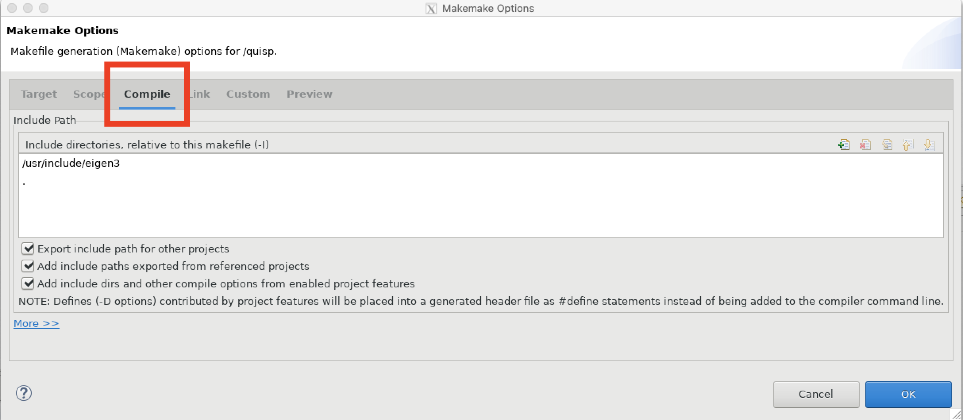
Task: Switch to the Target tab
Action: click(x=39, y=94)
